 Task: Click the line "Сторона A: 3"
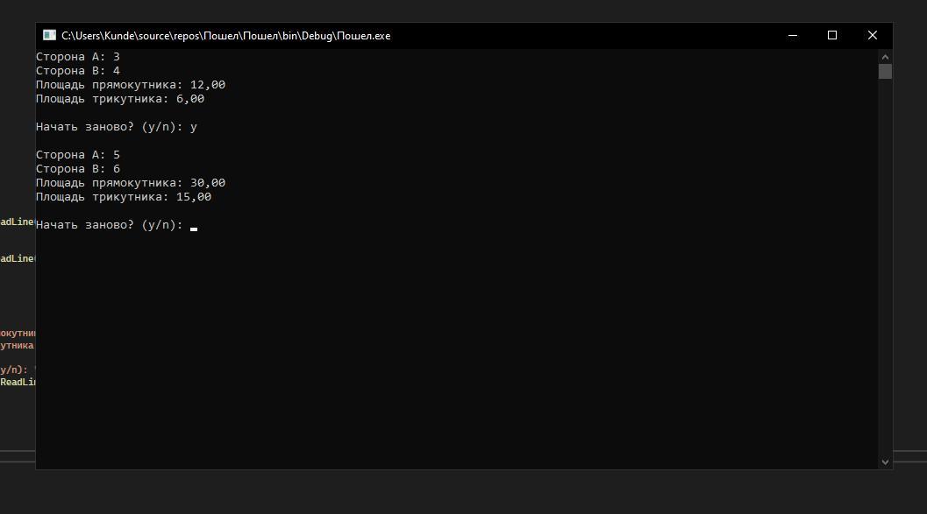click(x=78, y=57)
